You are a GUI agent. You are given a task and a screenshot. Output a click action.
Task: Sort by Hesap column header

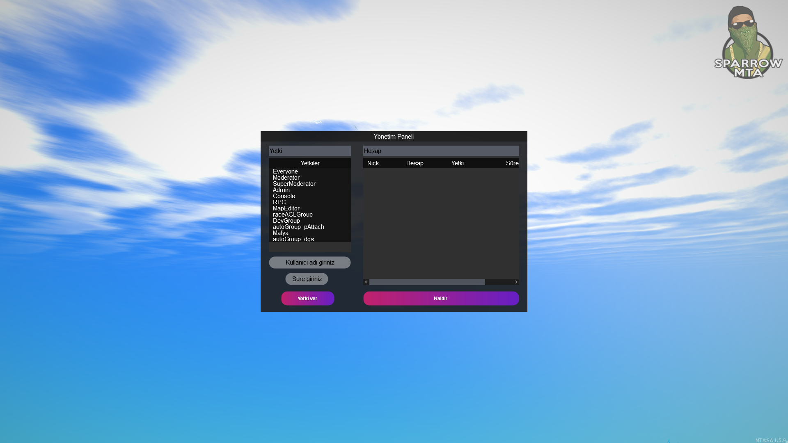[415, 163]
